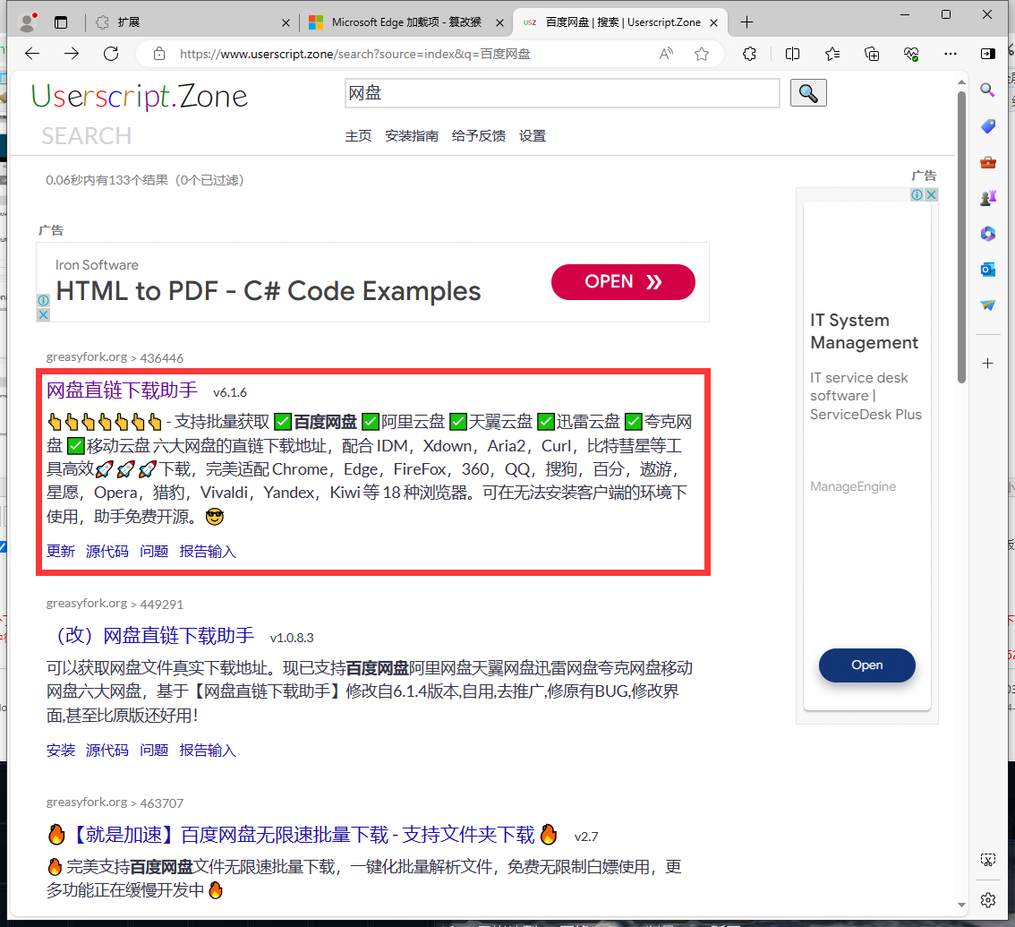Refresh the page with the reload icon
Screen dimensions: 1015x927
pos(111,54)
